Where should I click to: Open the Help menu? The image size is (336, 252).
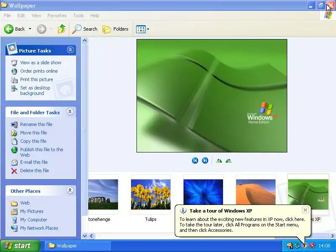pyautogui.click(x=95, y=16)
